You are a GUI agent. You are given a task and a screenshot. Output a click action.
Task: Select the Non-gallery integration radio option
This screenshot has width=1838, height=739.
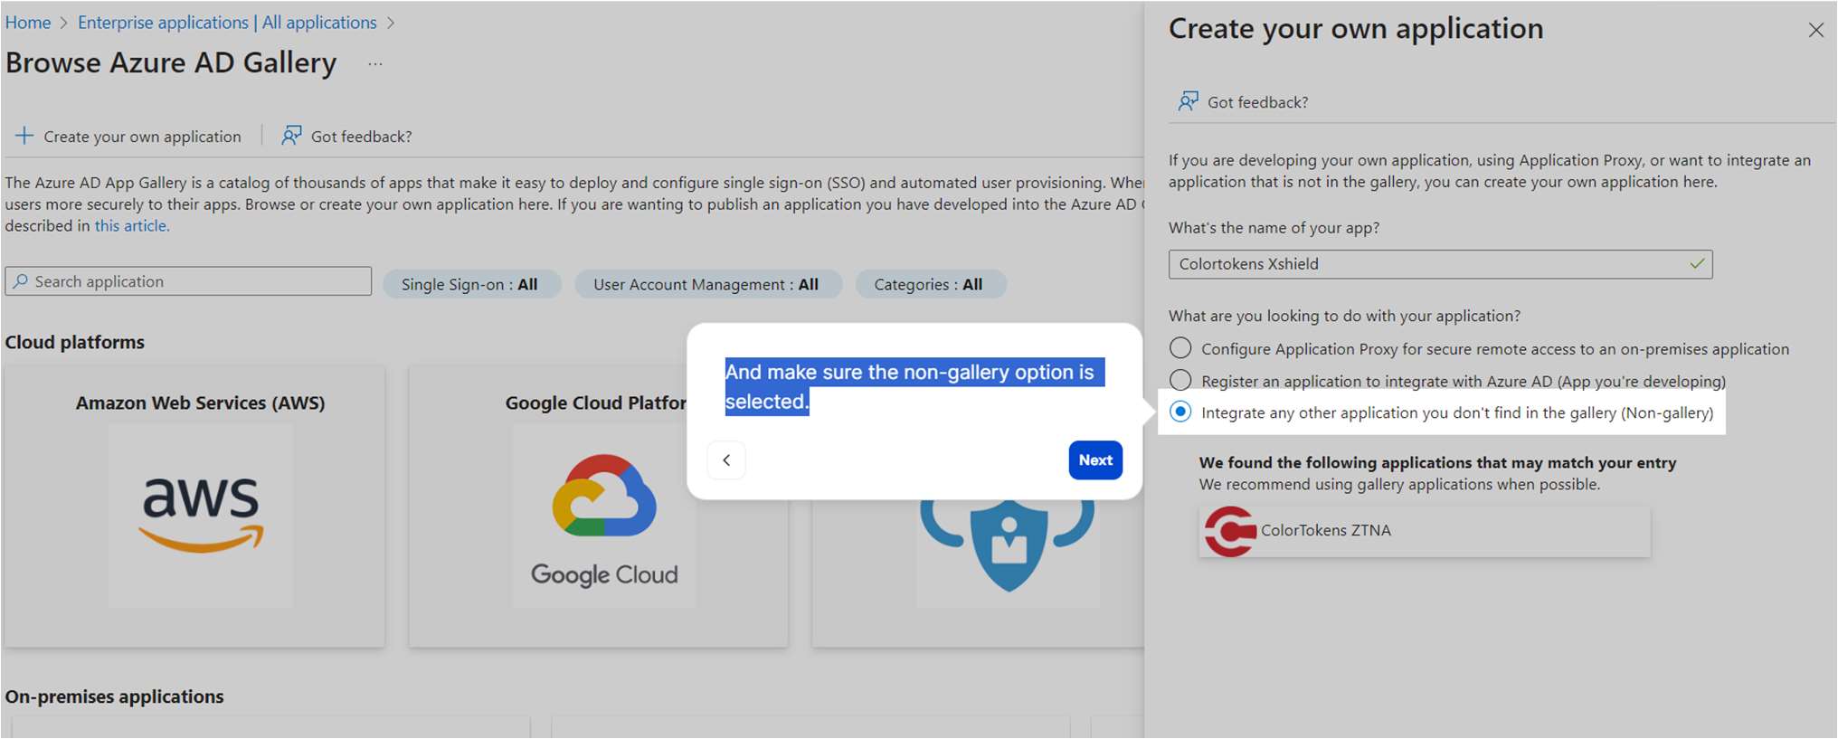click(1180, 412)
